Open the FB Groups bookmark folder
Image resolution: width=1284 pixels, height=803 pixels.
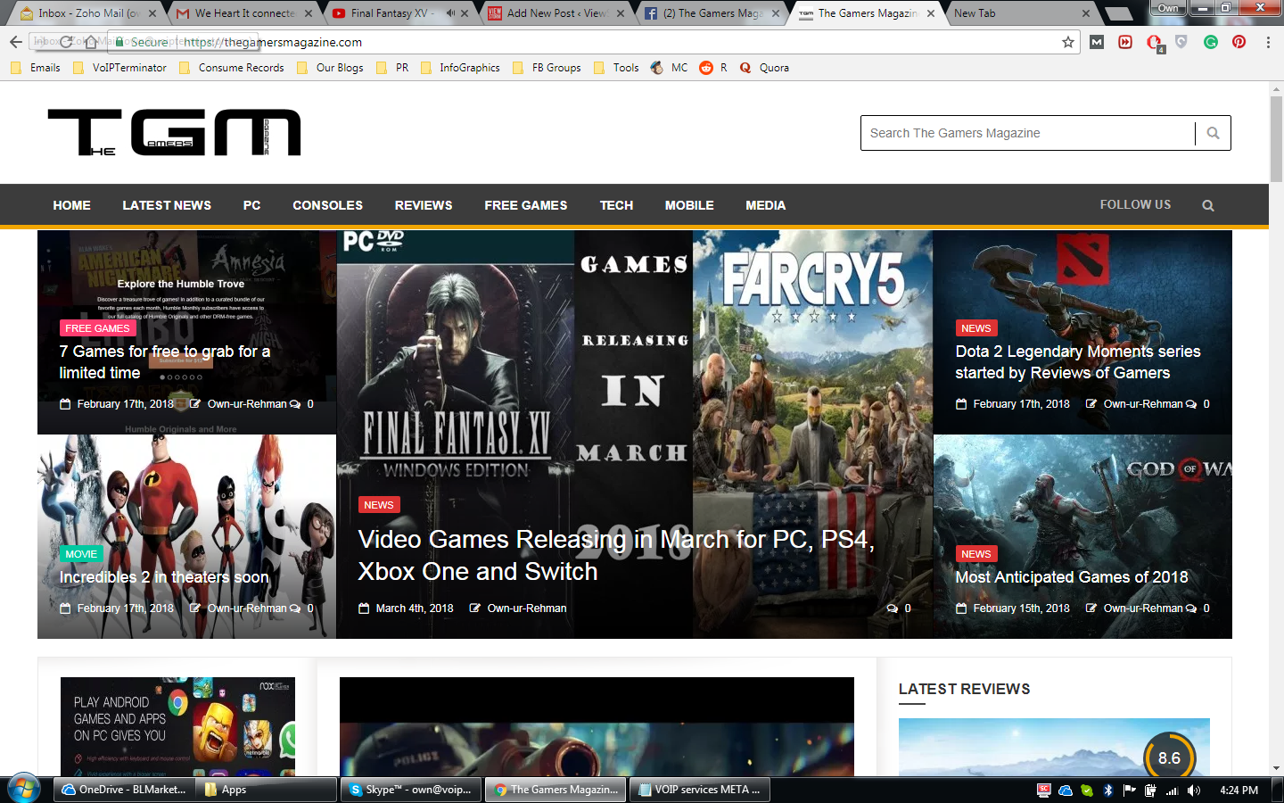(x=547, y=68)
